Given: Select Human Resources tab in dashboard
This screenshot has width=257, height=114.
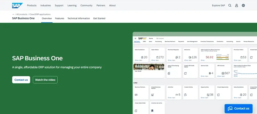Looking at the screenshot, I should click(x=249, y=42).
